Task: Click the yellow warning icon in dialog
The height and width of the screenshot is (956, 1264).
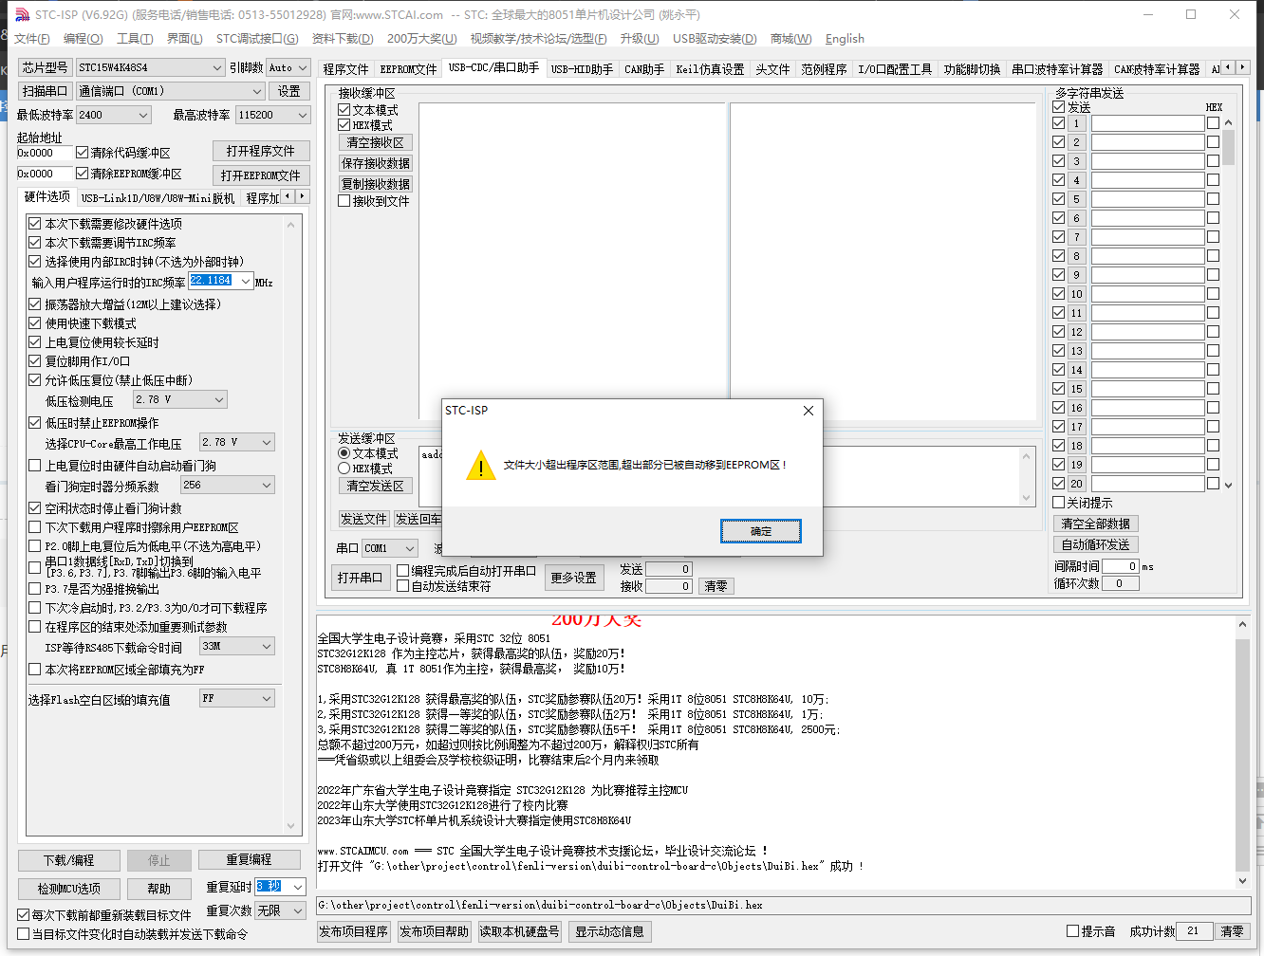Action: [x=481, y=465]
